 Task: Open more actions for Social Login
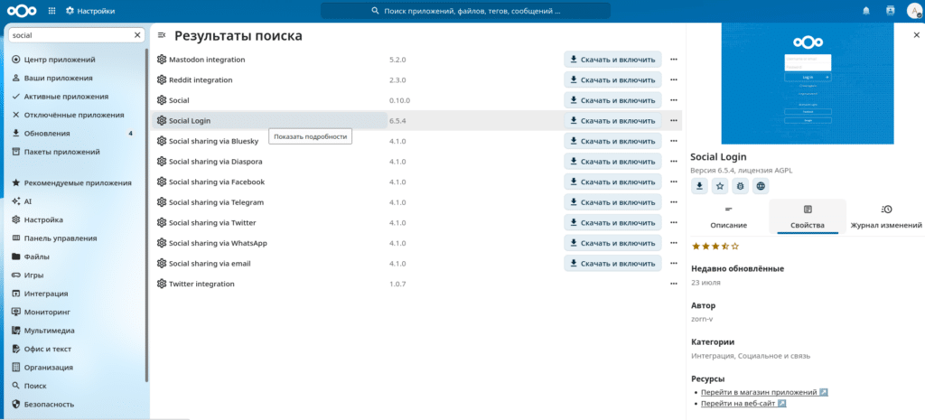click(x=674, y=120)
